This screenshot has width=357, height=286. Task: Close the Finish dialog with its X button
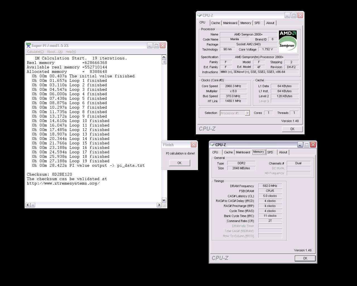(194, 144)
